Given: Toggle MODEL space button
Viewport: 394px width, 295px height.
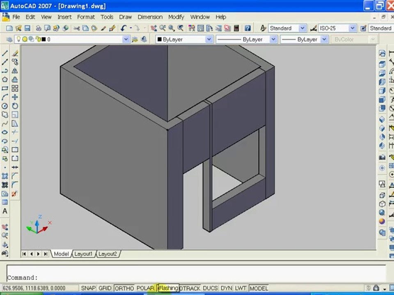Looking at the screenshot, I should [259, 288].
